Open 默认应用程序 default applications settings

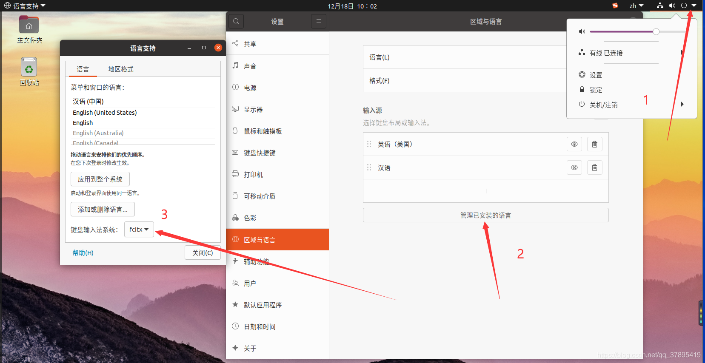pos(277,305)
